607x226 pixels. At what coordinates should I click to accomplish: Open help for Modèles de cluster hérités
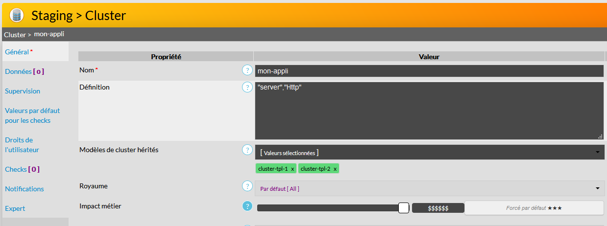pyautogui.click(x=247, y=150)
